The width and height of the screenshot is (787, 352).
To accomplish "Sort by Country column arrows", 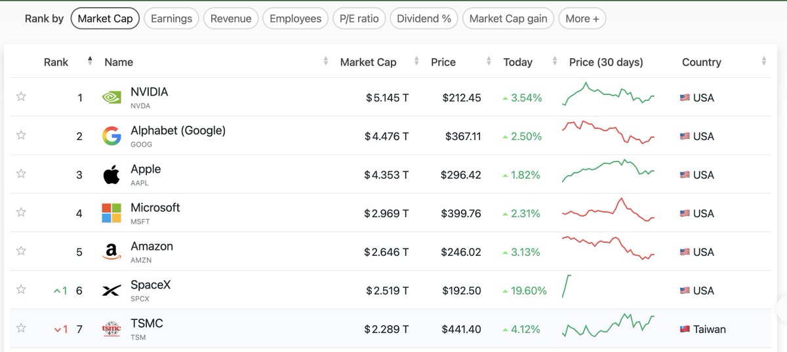I will pyautogui.click(x=764, y=62).
